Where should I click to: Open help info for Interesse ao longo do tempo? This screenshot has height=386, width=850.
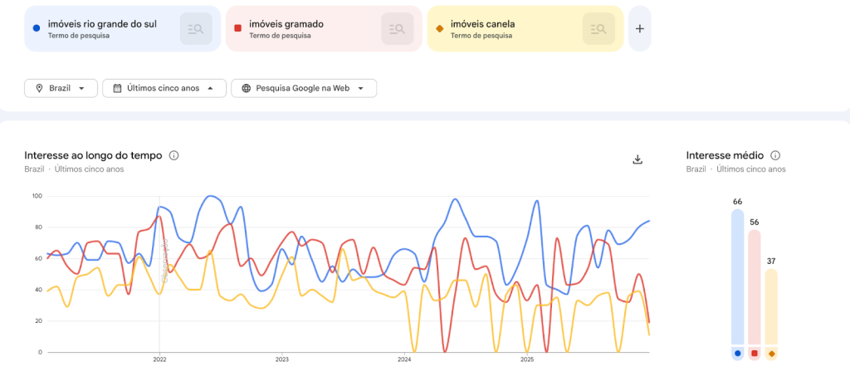174,155
